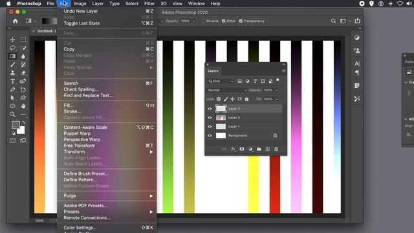Image resolution: width=414 pixels, height=233 pixels.
Task: Create new adjustment layer icon
Action: pos(250,149)
